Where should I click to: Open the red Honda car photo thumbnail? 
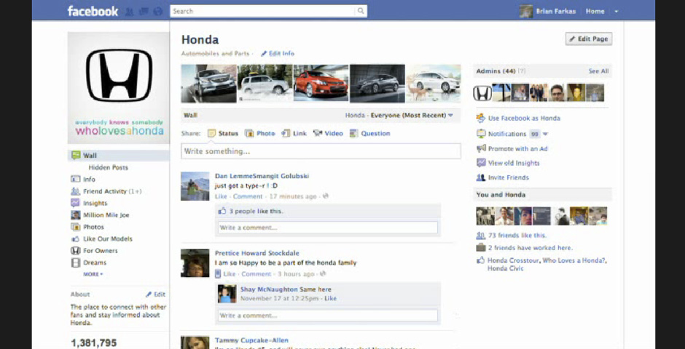click(321, 83)
